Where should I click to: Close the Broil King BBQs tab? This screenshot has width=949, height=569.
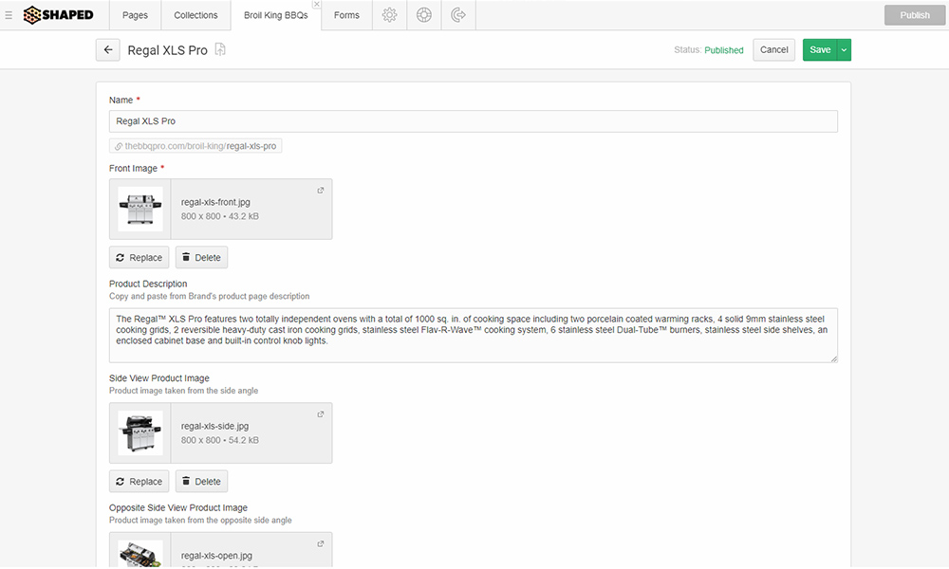tap(317, 4)
